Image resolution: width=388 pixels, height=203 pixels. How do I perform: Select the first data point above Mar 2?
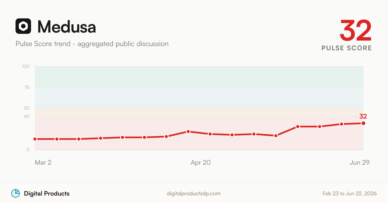35,139
